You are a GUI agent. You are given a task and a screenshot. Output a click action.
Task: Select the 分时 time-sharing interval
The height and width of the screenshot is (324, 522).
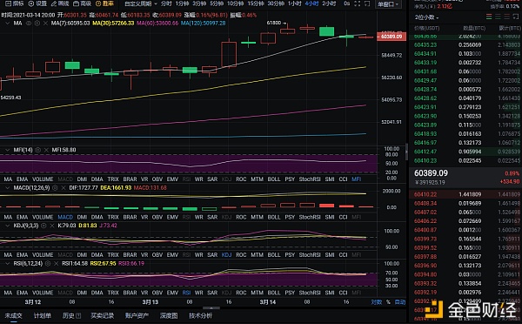(166, 3)
